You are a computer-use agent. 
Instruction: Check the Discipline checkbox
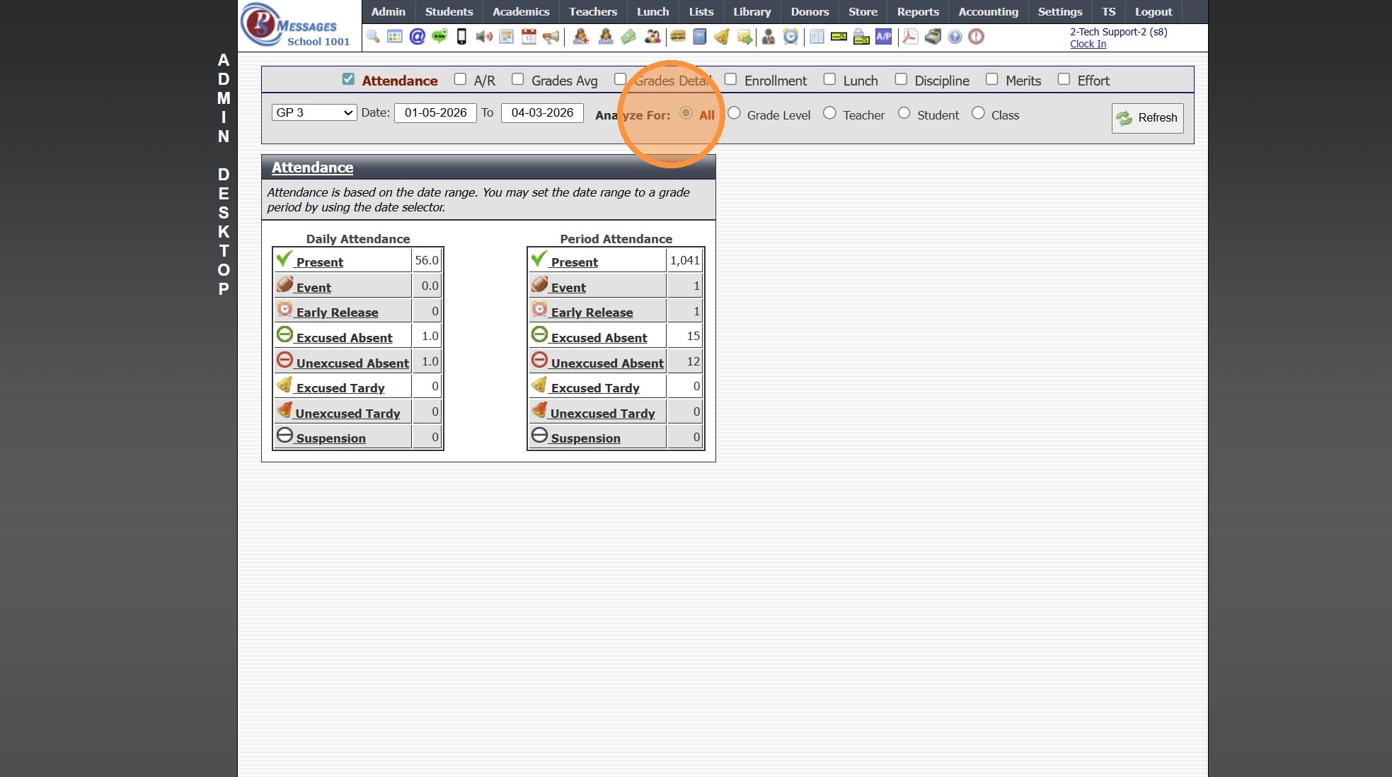pos(901,79)
